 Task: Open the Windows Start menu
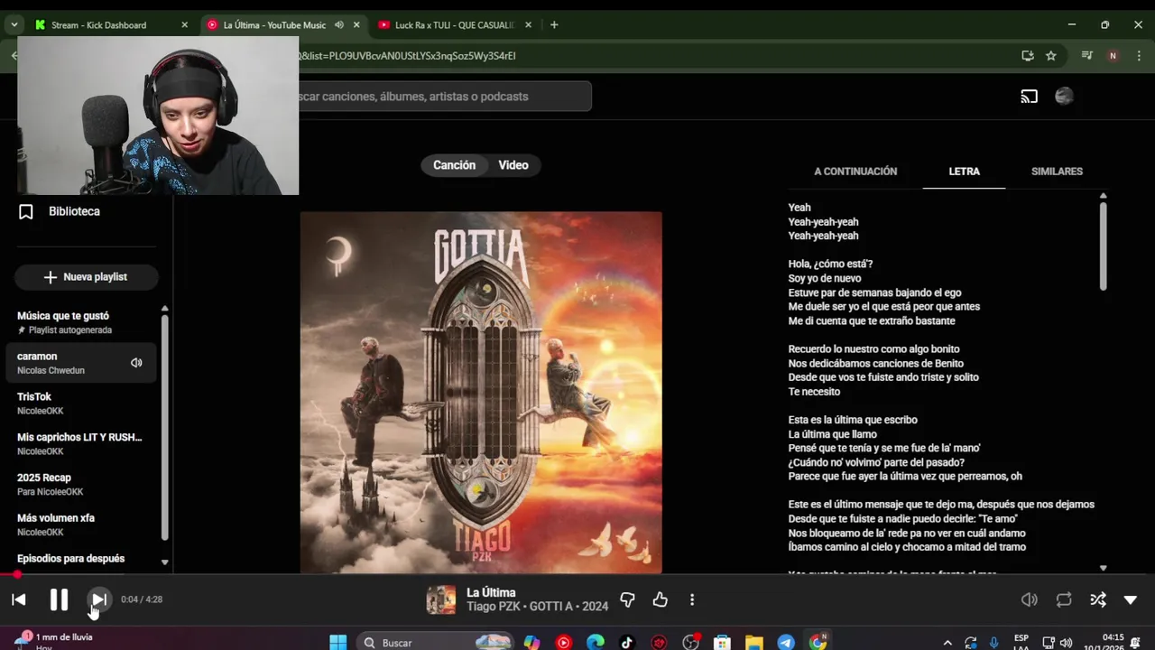click(x=338, y=643)
